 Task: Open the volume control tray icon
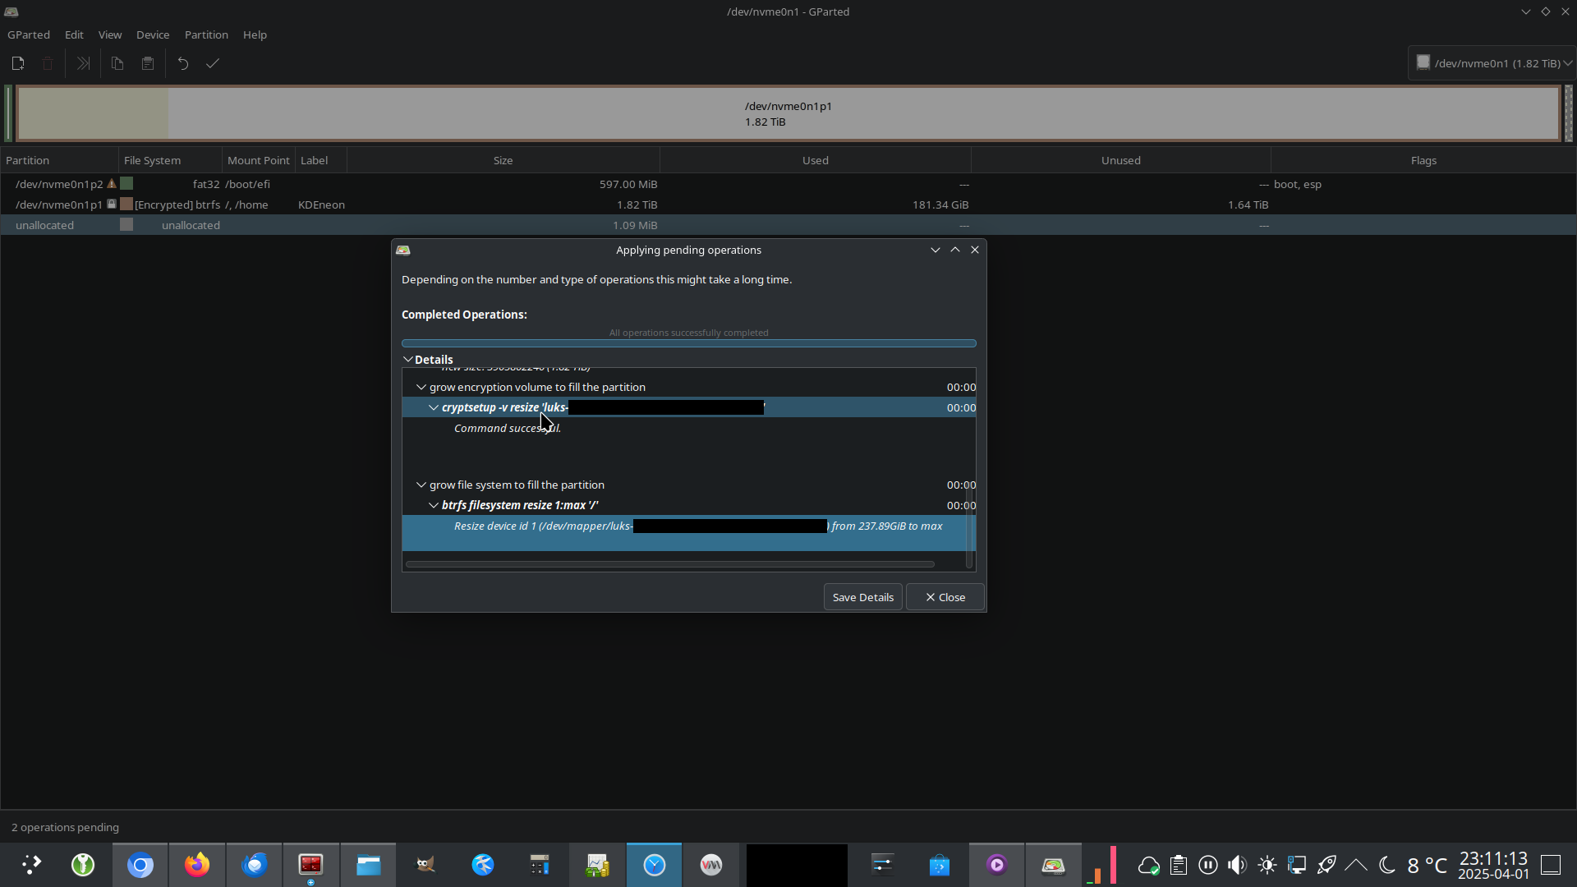1237,865
